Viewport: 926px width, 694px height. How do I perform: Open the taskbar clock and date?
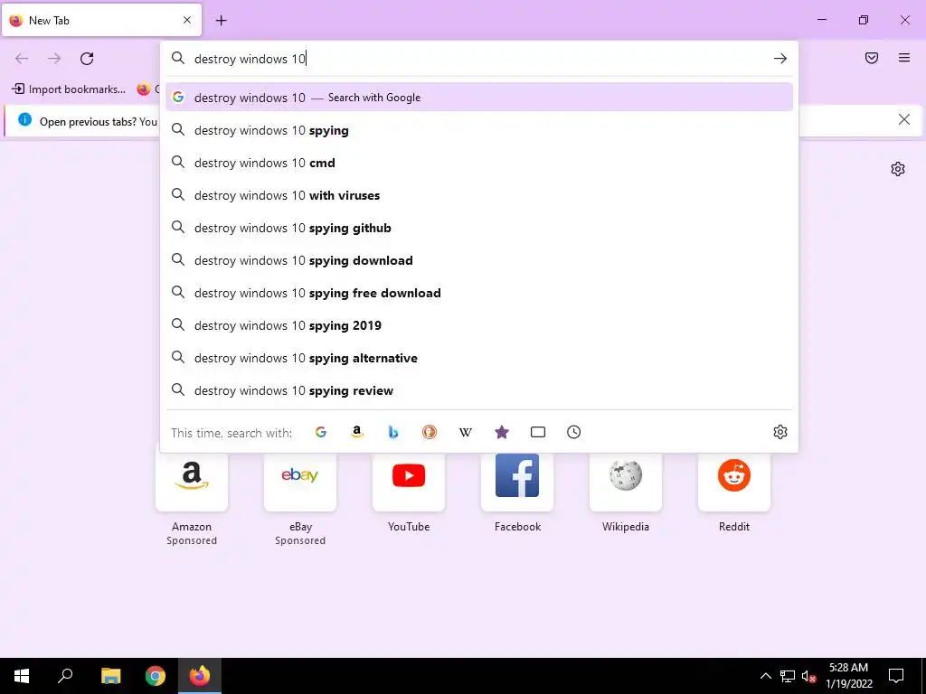click(x=848, y=676)
